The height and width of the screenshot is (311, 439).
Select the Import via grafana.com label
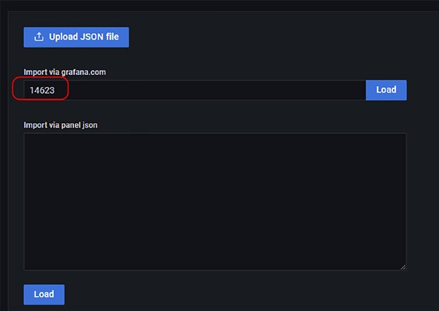(x=64, y=72)
